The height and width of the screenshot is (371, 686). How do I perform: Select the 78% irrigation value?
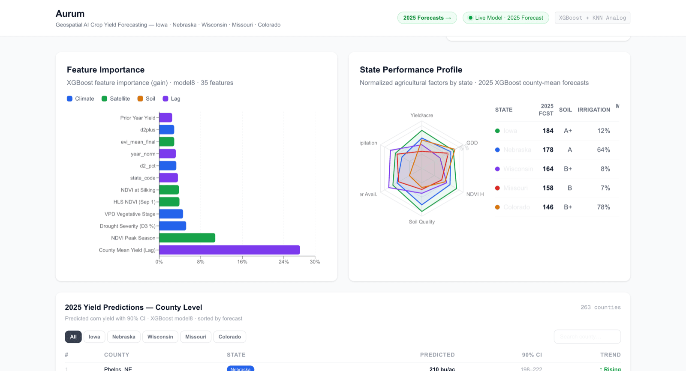(x=604, y=207)
